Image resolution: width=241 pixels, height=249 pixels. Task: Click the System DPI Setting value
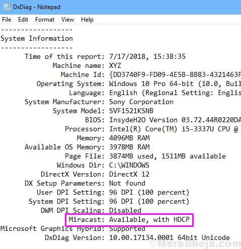[x=149, y=202]
